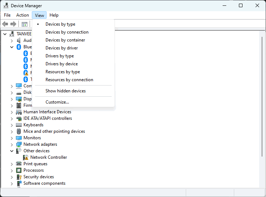Maximize the Device Manager window
The height and width of the screenshot is (197, 266).
tap(241, 5)
